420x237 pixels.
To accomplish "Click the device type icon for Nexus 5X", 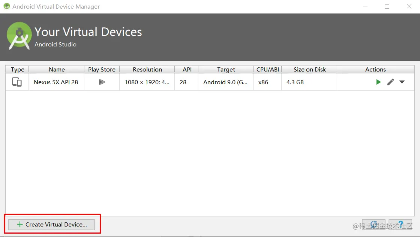I will click(x=17, y=82).
